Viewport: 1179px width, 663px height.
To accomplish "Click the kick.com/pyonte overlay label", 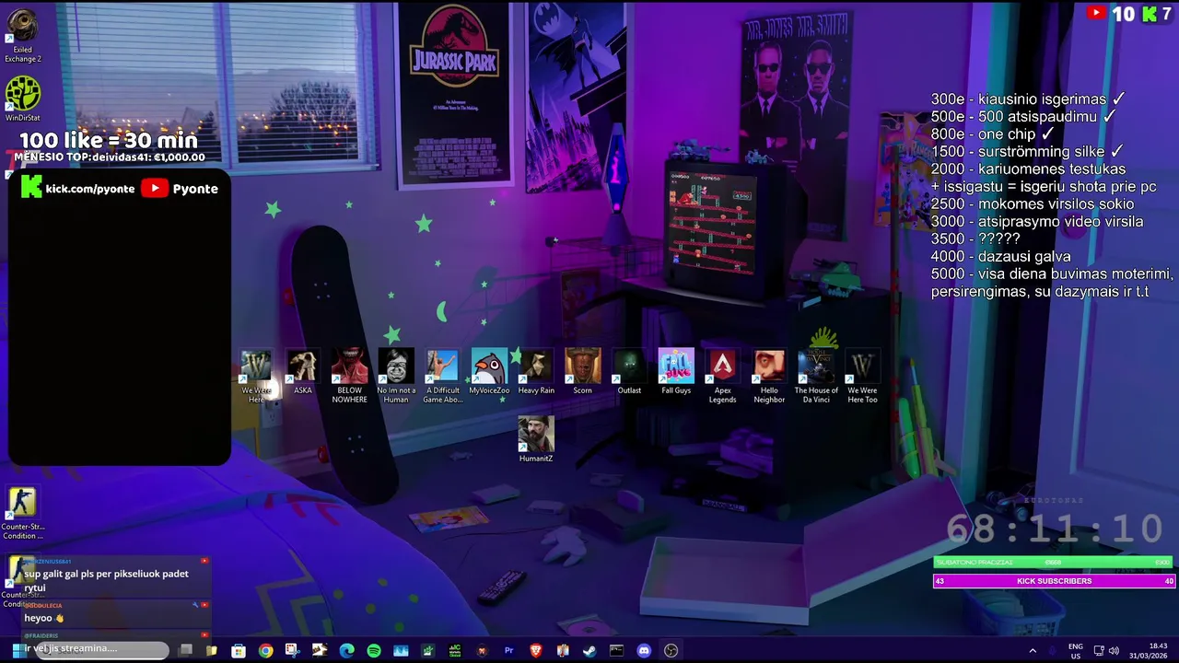I will pyautogui.click(x=77, y=188).
